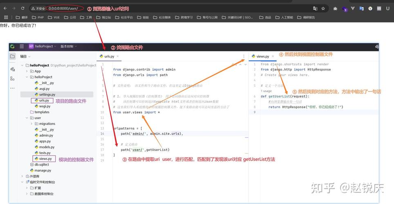Show more tool windows via ellipsis

(12, 88)
